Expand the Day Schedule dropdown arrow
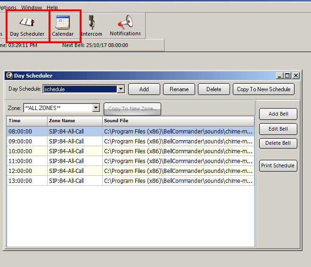 tap(121, 89)
